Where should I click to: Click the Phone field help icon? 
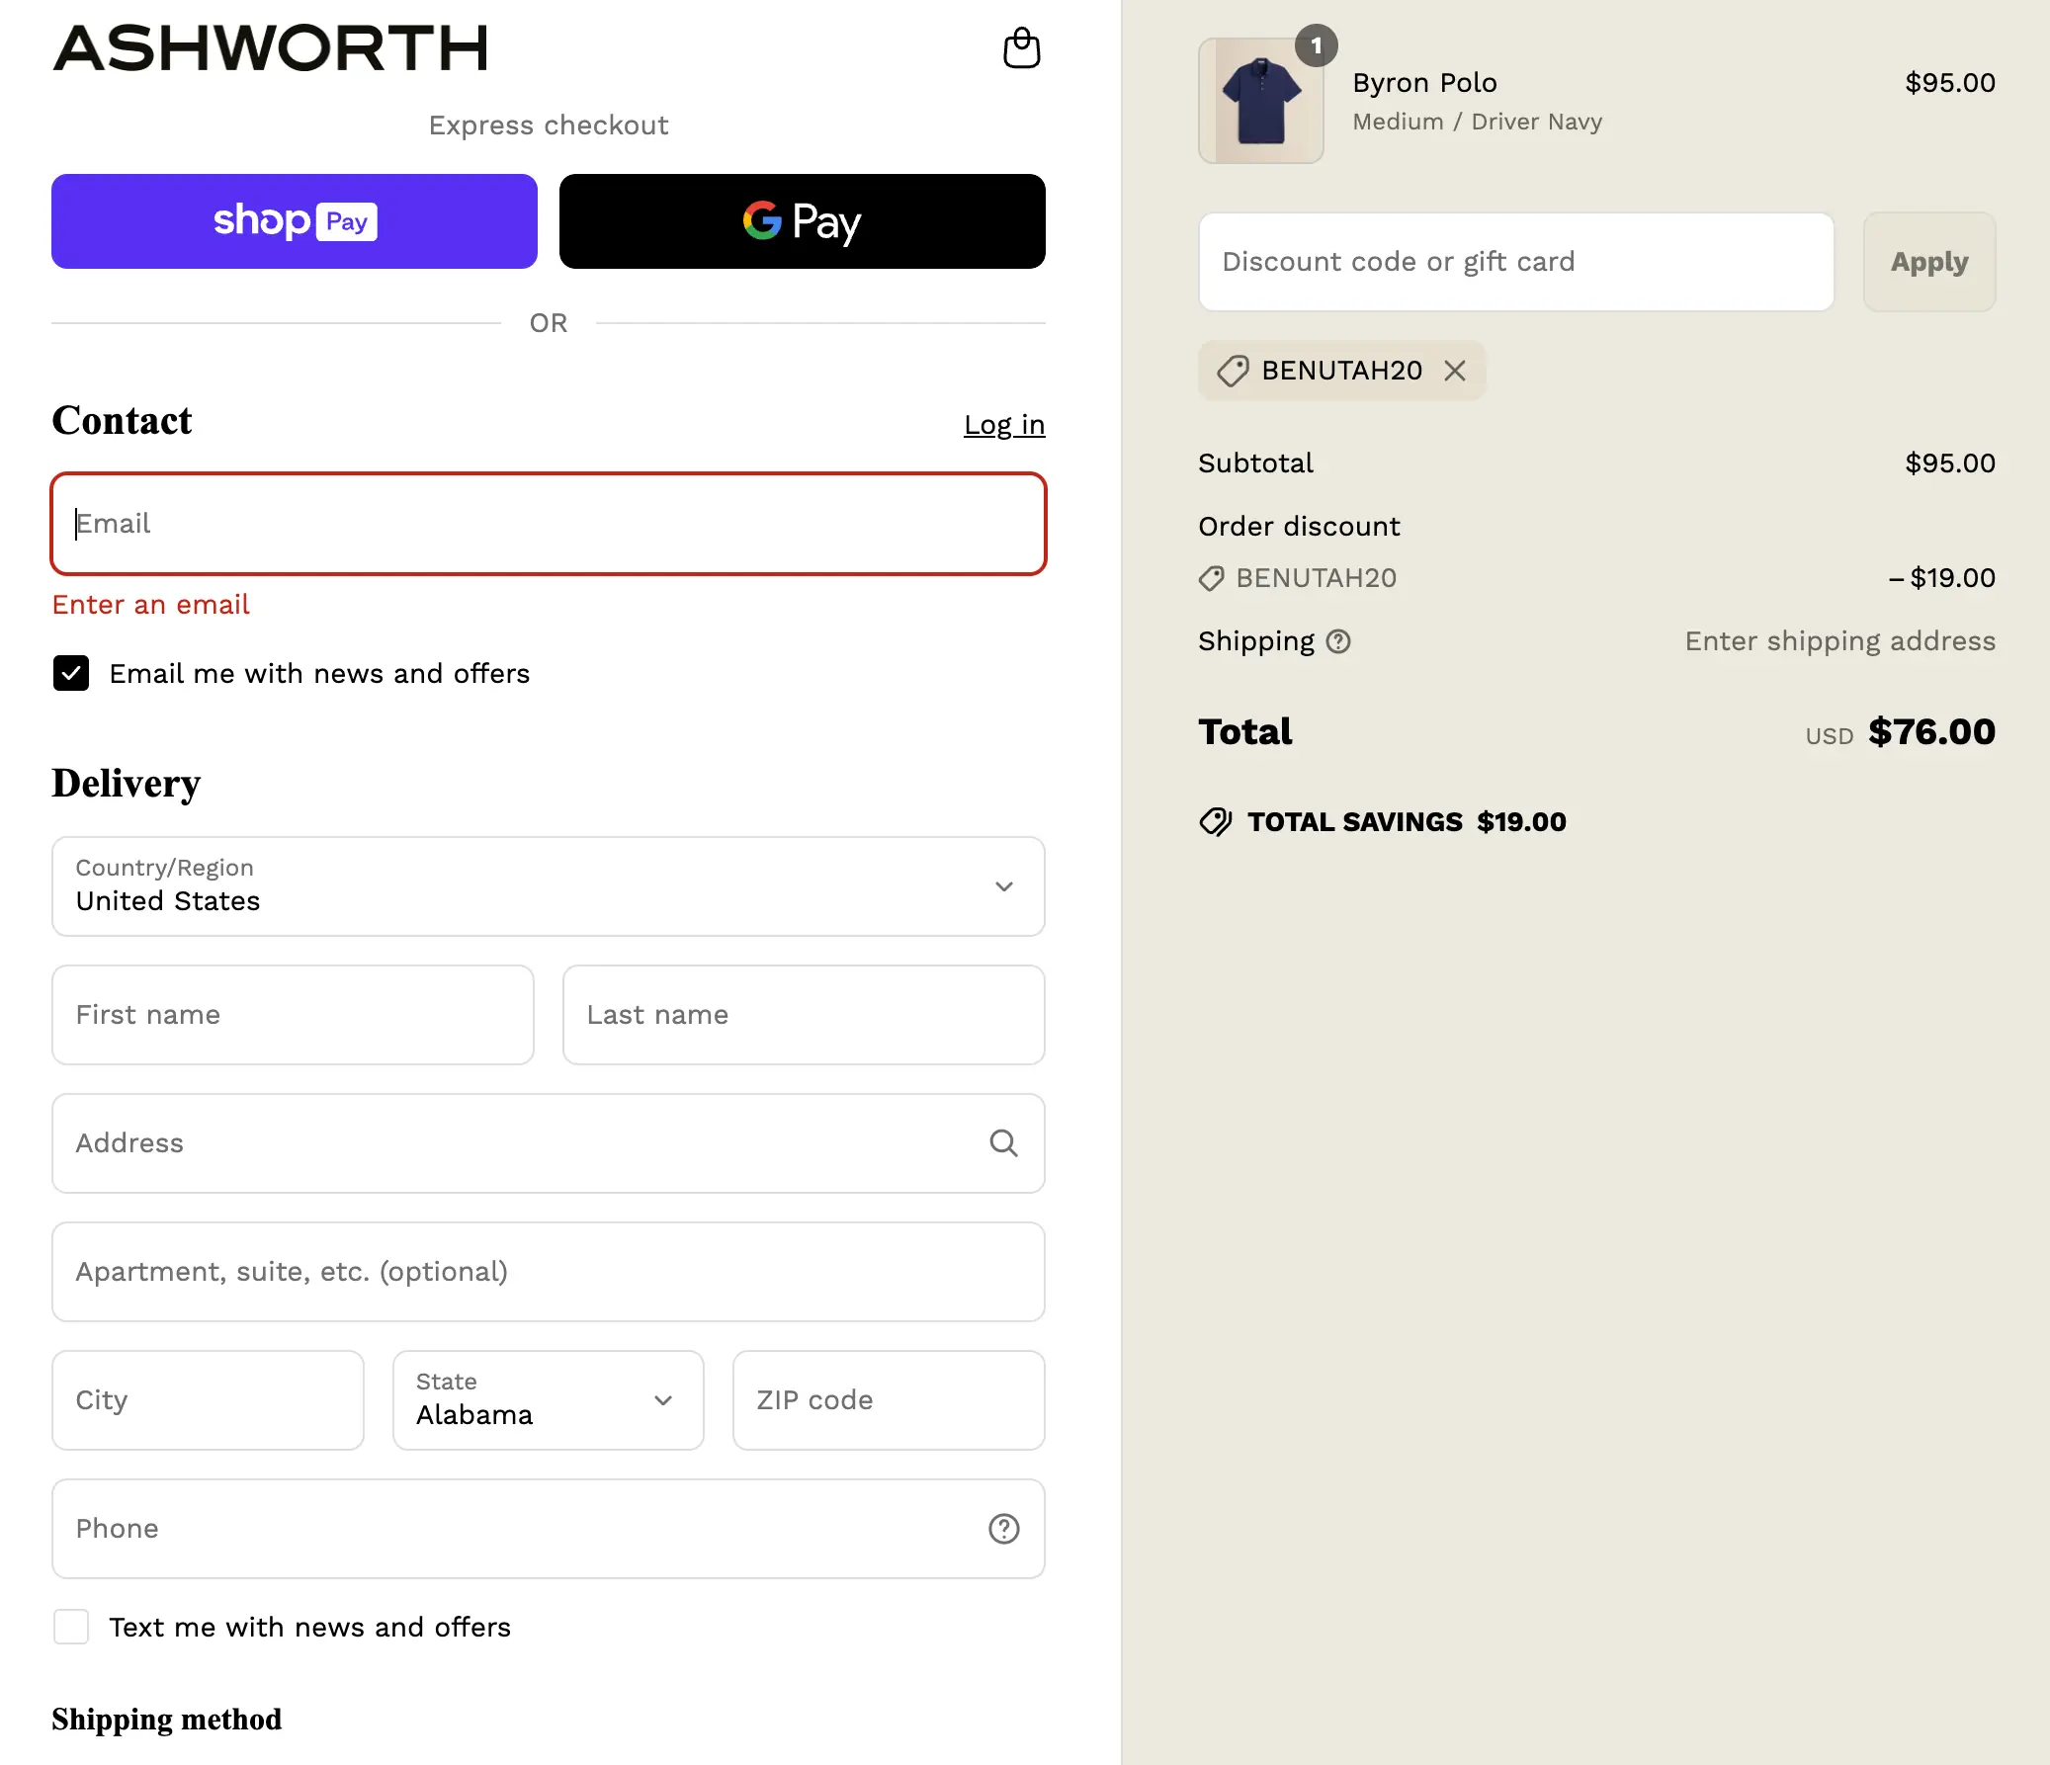(x=1003, y=1529)
